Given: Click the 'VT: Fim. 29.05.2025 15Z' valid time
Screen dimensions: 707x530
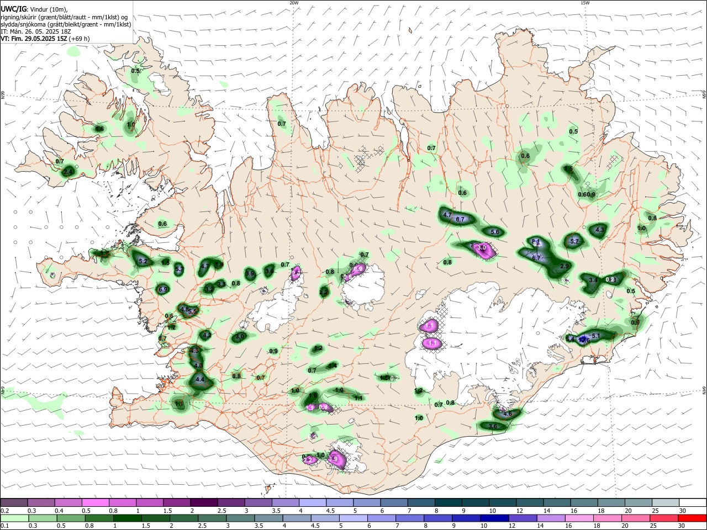Looking at the screenshot, I should tap(34, 39).
